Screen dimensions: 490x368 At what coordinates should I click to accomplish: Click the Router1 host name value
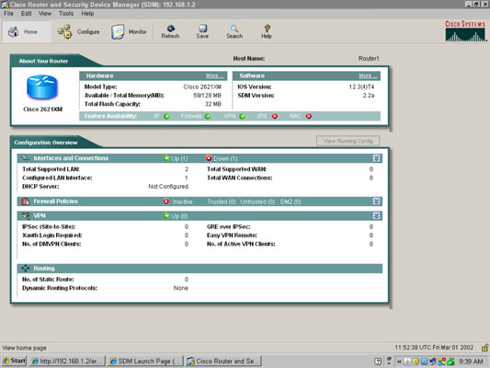[x=369, y=59]
